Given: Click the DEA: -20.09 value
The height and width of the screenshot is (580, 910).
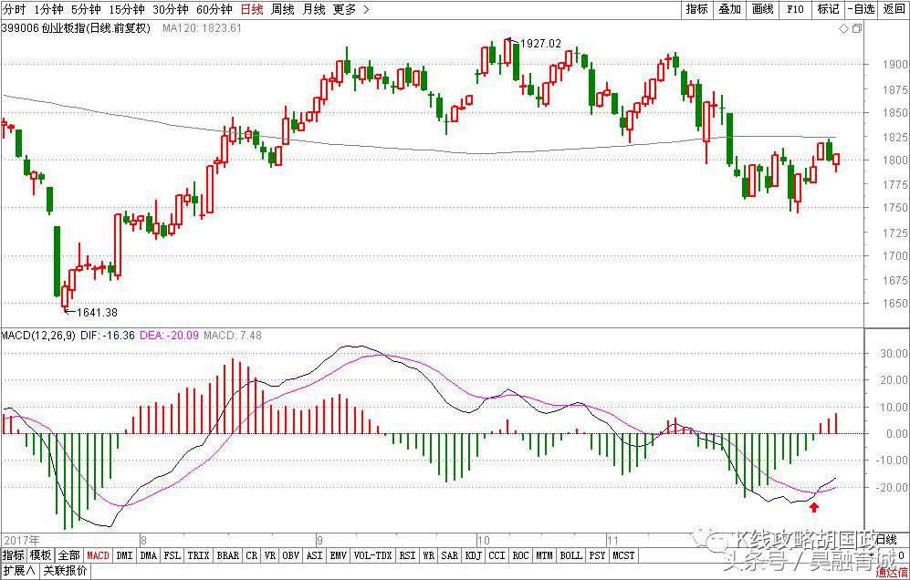Looking at the screenshot, I should pyautogui.click(x=170, y=336).
